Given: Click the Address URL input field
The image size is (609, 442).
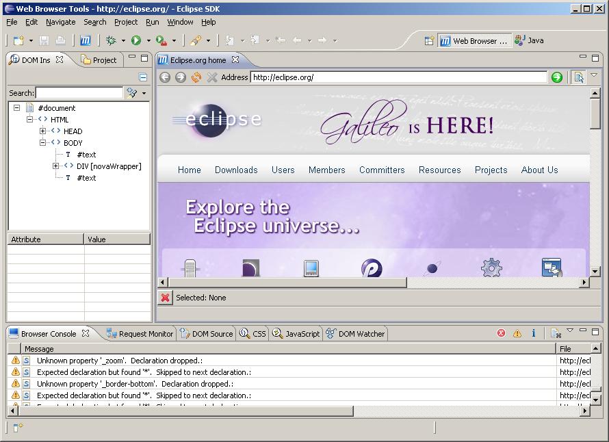Looking at the screenshot, I should coord(399,77).
